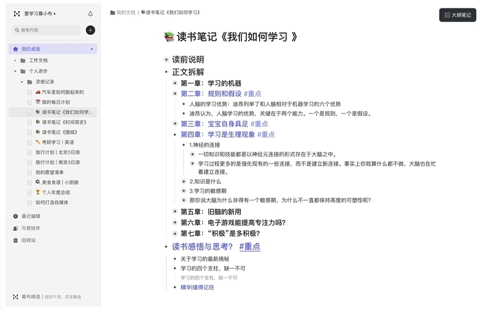495x311 pixels.
Task: Collapse the 个人进步 folder
Action: click(x=16, y=71)
